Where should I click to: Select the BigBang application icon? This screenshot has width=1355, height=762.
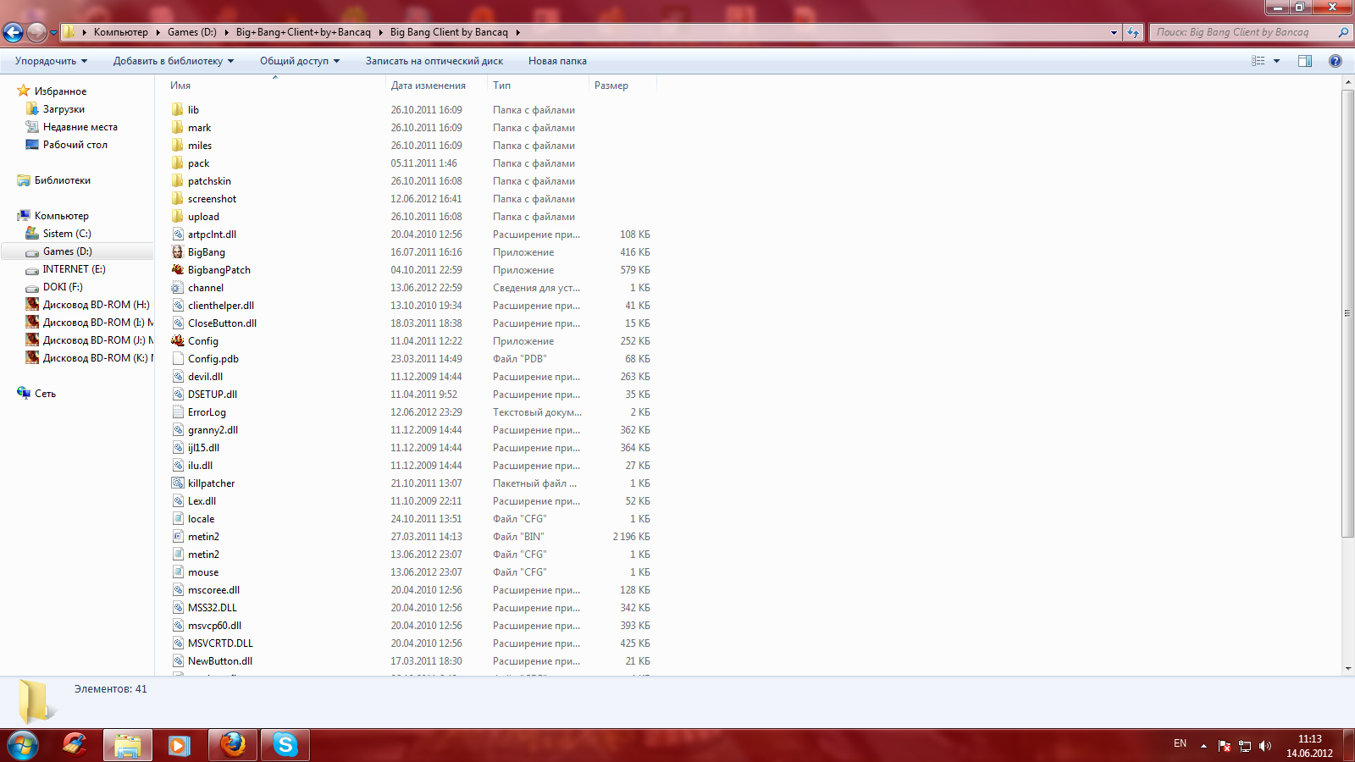click(177, 252)
